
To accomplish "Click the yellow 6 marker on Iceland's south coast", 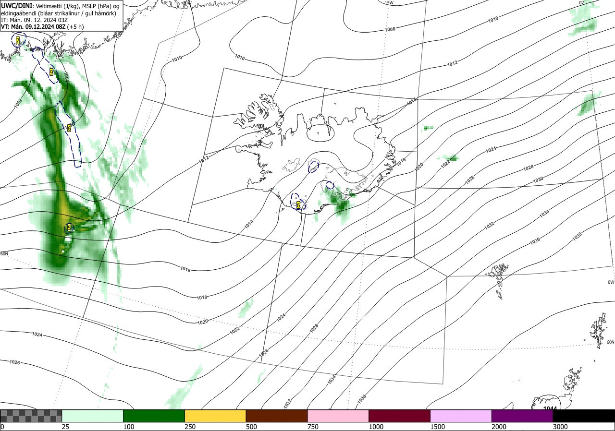I will [x=298, y=205].
